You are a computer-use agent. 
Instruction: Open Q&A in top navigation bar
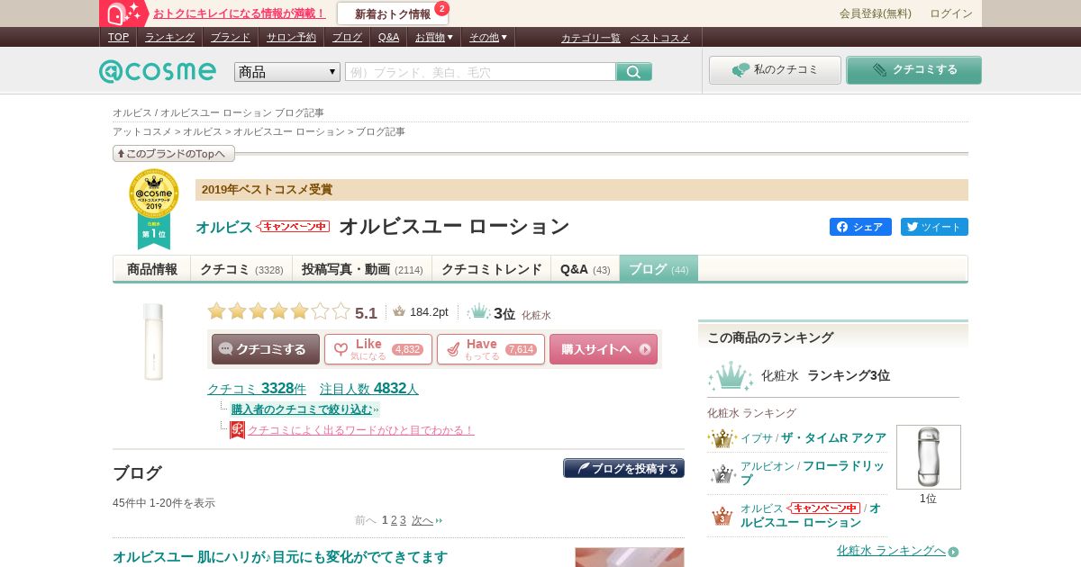(388, 37)
